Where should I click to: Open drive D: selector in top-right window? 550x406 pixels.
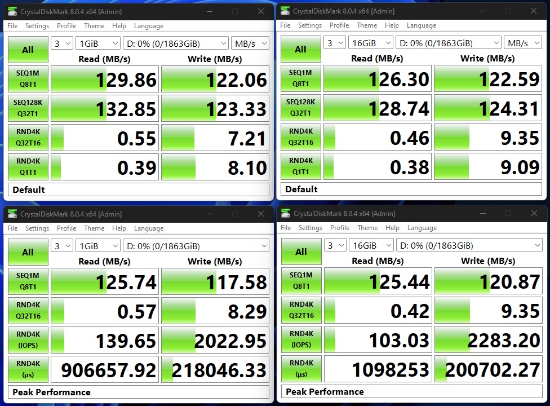[x=449, y=43]
